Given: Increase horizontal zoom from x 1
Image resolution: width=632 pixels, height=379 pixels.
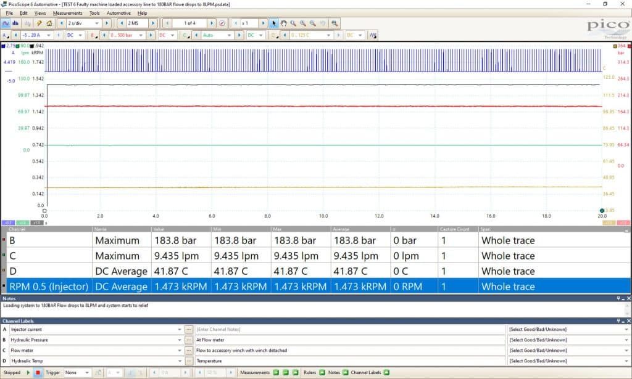Looking at the screenshot, I should (x=263, y=23).
